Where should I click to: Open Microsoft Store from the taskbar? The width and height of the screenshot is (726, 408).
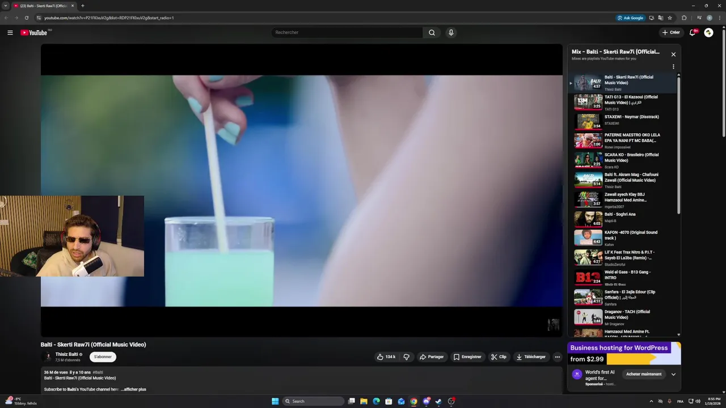point(389,401)
